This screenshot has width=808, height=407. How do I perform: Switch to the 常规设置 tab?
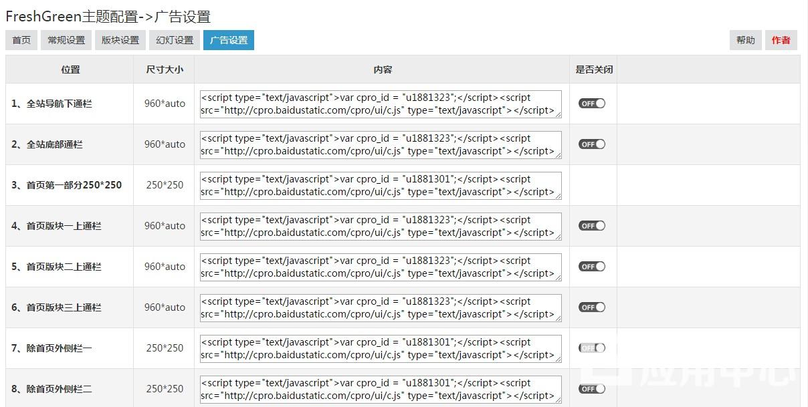click(66, 40)
